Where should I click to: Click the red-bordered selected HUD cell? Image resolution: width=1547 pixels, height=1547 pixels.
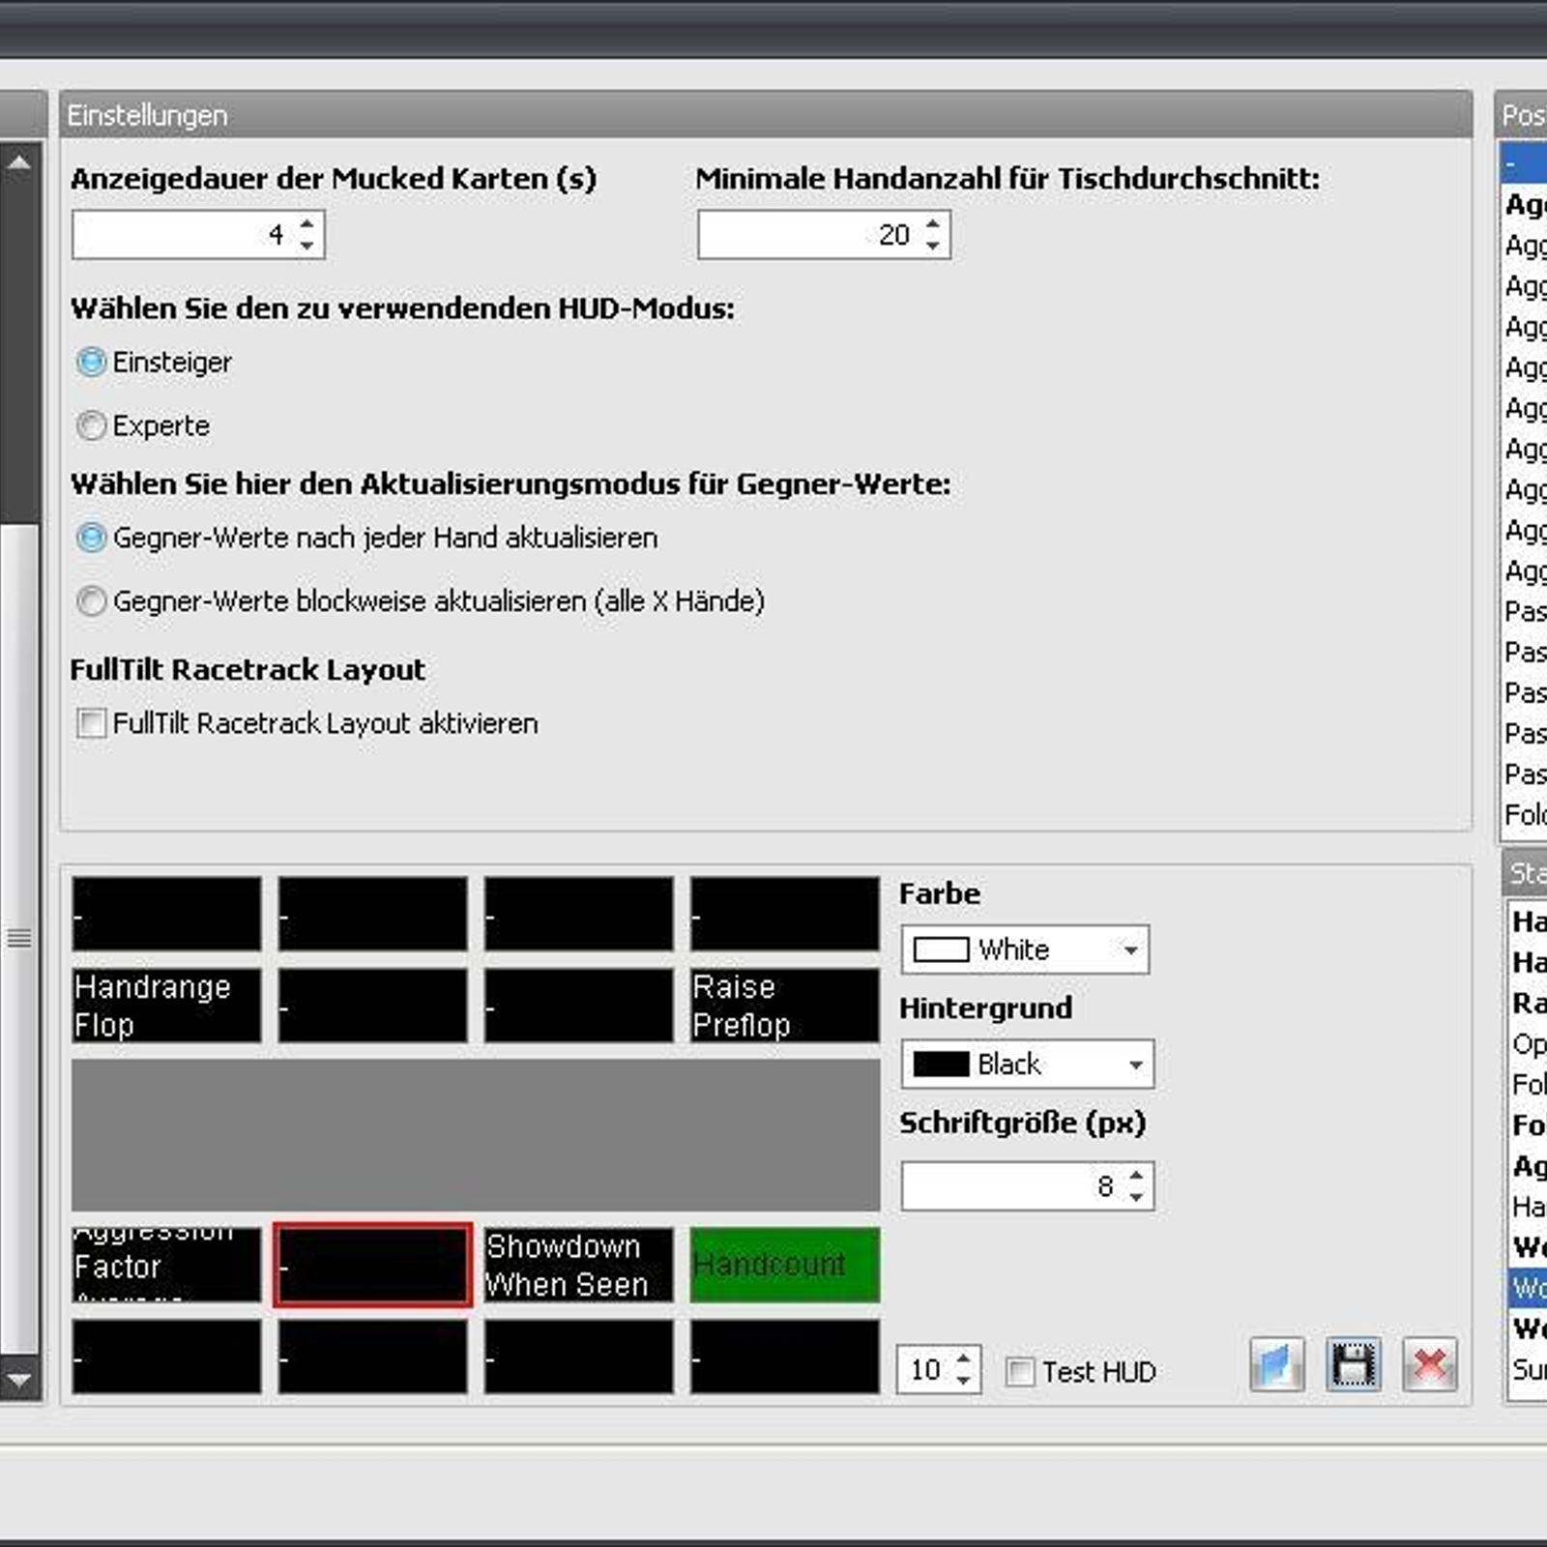(372, 1265)
